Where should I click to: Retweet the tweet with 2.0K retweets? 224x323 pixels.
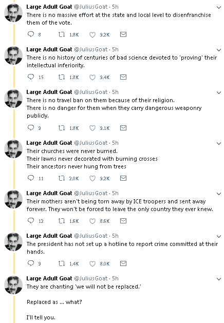pos(62,178)
